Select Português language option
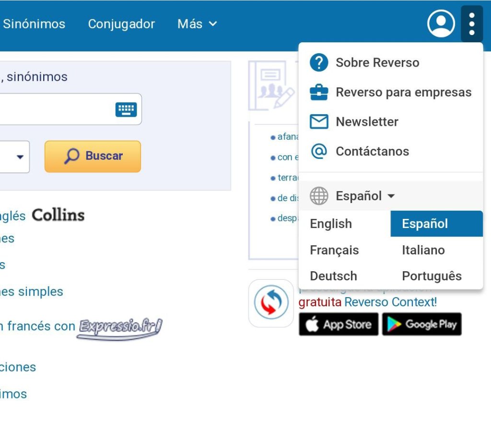Viewport: 491px width, 446px height. [432, 276]
